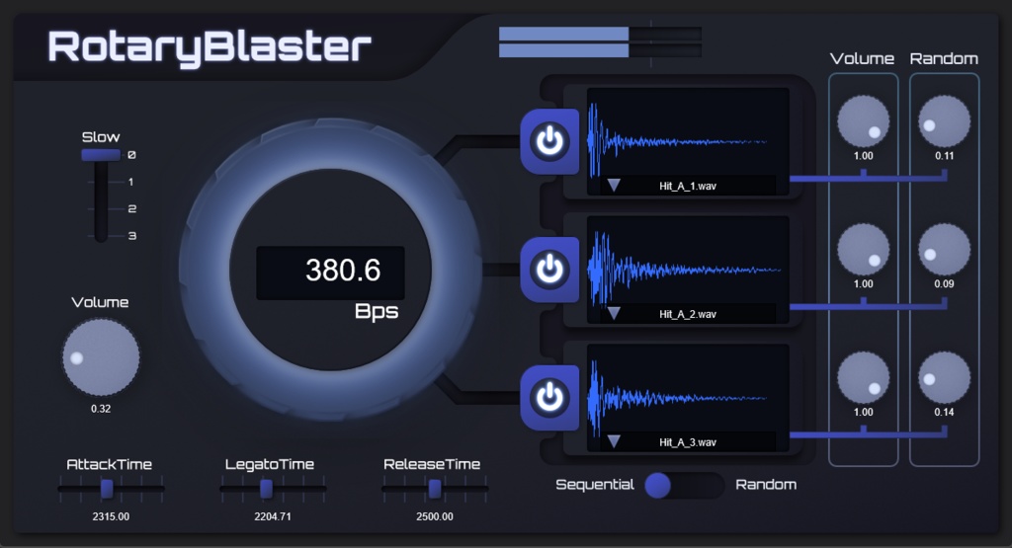Screen dimensions: 1012x548
Task: Click random value 0.09
Action: [x=944, y=283]
